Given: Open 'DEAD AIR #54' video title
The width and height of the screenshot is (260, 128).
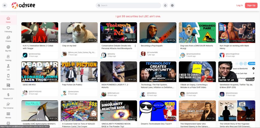Looking at the screenshot, I should (29, 85).
